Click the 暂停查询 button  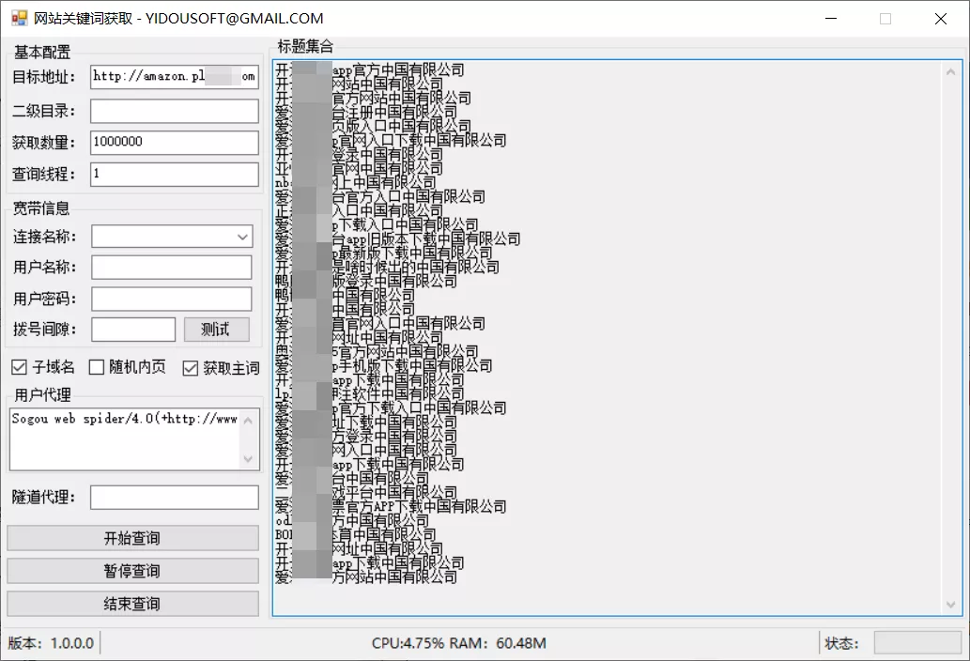[133, 571]
